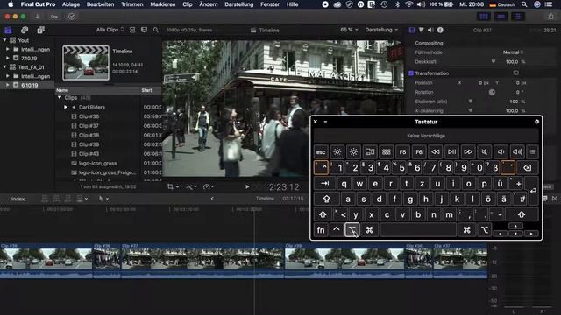Toggle the timeline panel visibility button

tap(501, 17)
